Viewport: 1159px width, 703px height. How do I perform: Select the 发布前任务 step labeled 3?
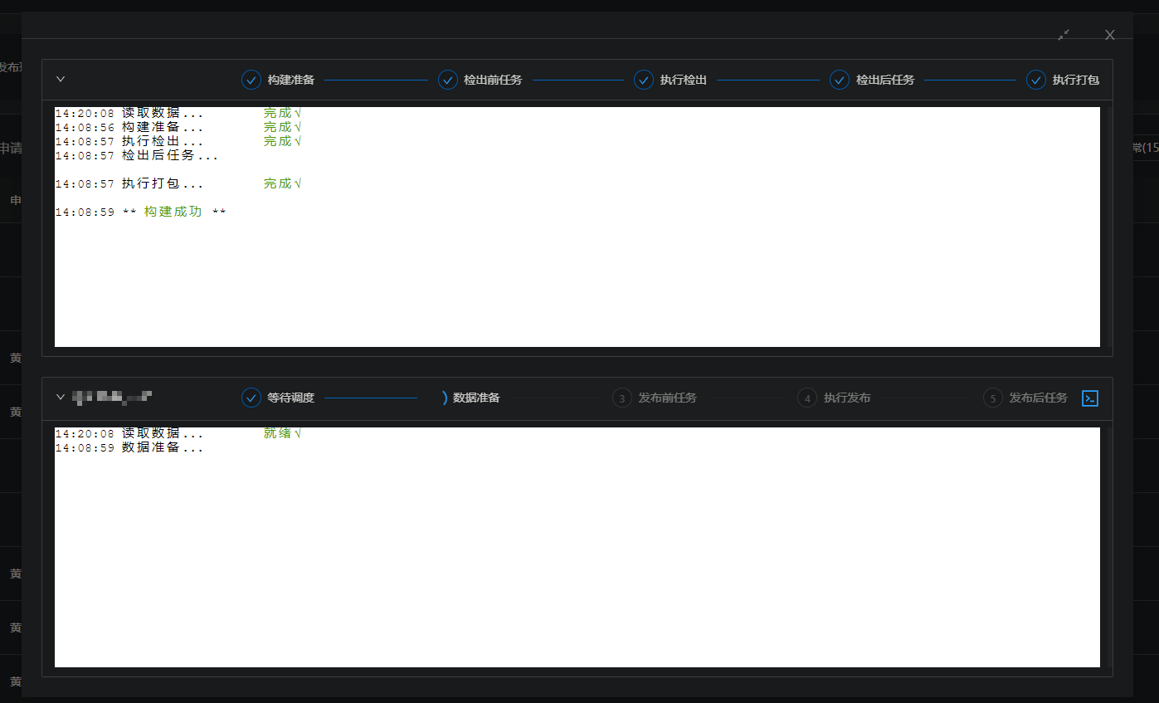pyautogui.click(x=622, y=398)
